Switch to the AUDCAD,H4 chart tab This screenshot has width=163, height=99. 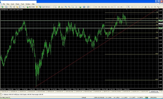point(5,91)
